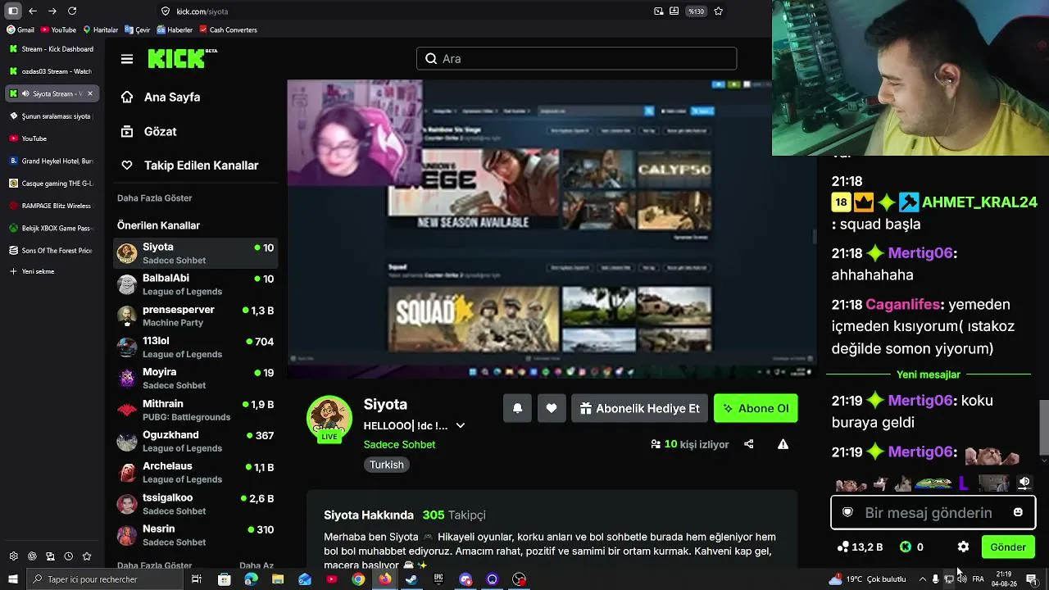Select the 113lol channel
The image size is (1049, 590).
pyautogui.click(x=196, y=347)
